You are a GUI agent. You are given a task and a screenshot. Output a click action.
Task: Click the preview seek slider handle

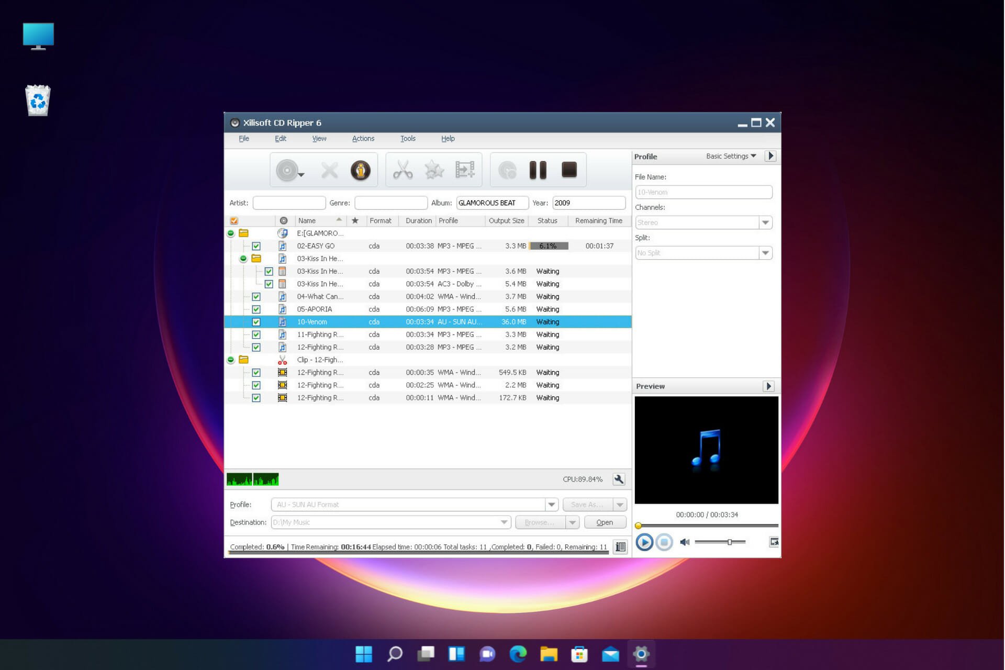pos(638,526)
